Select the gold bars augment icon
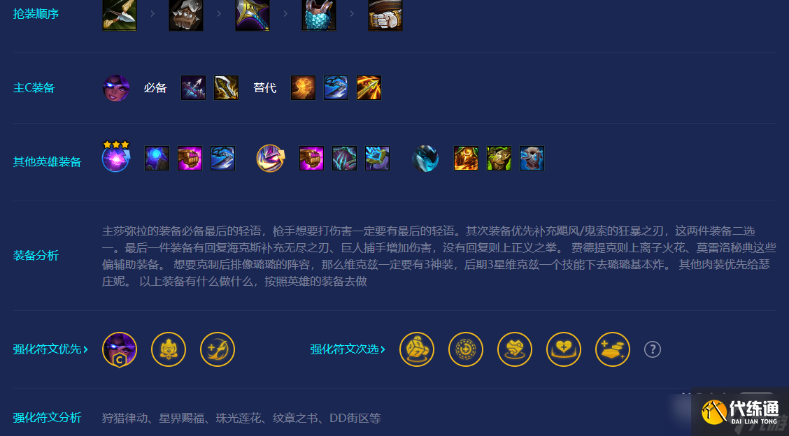This screenshot has width=789, height=436. 612,349
